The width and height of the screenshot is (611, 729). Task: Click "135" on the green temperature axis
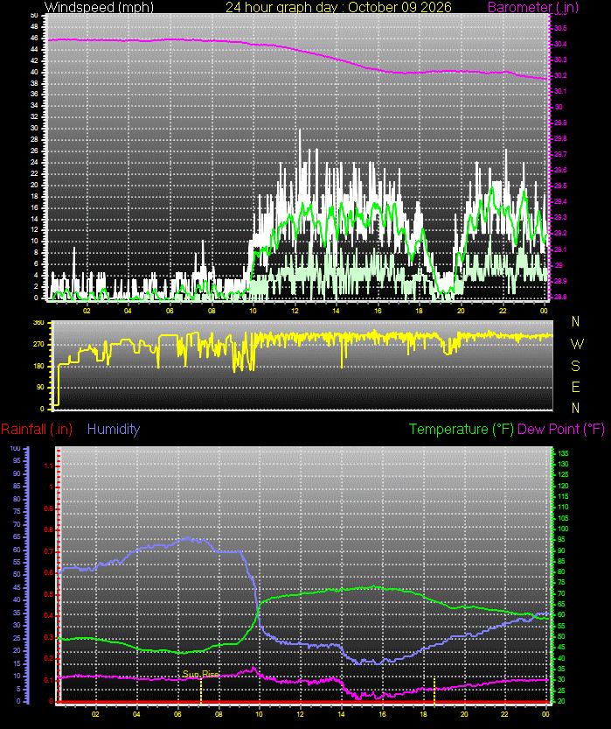click(563, 453)
